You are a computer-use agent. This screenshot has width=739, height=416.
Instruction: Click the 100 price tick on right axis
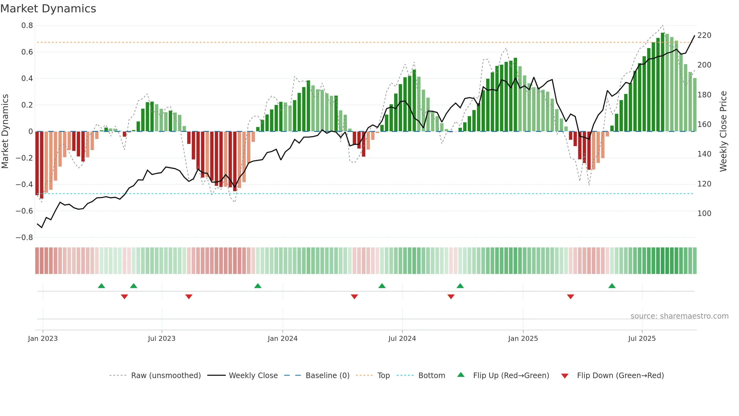[705, 214]
